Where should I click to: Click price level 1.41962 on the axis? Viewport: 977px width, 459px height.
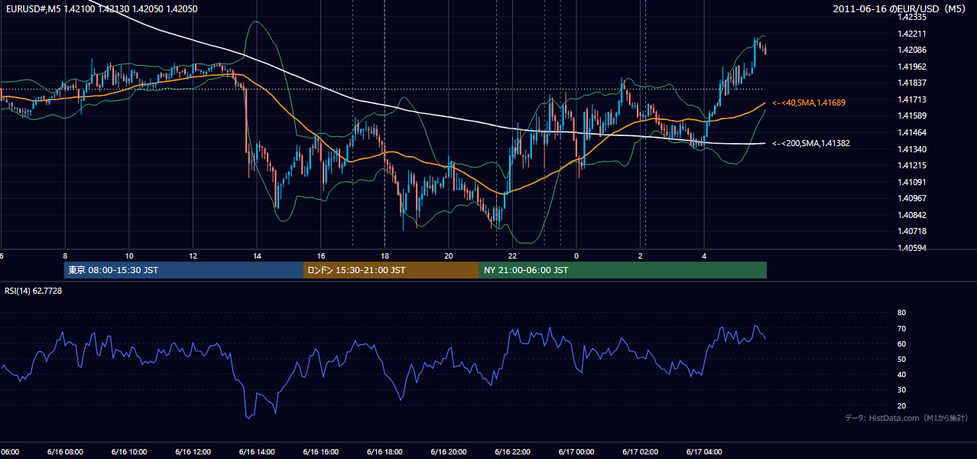pos(913,67)
